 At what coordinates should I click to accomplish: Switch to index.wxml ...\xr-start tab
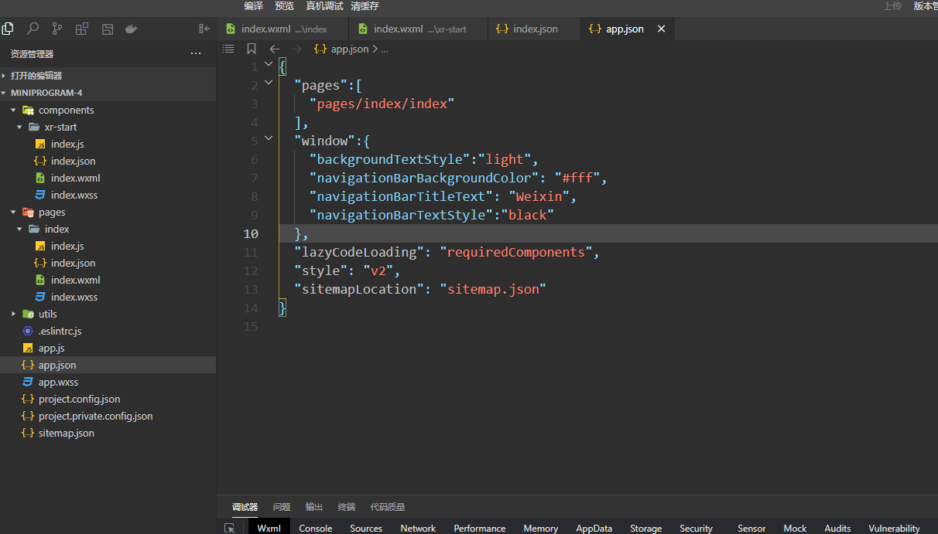pyautogui.click(x=419, y=29)
